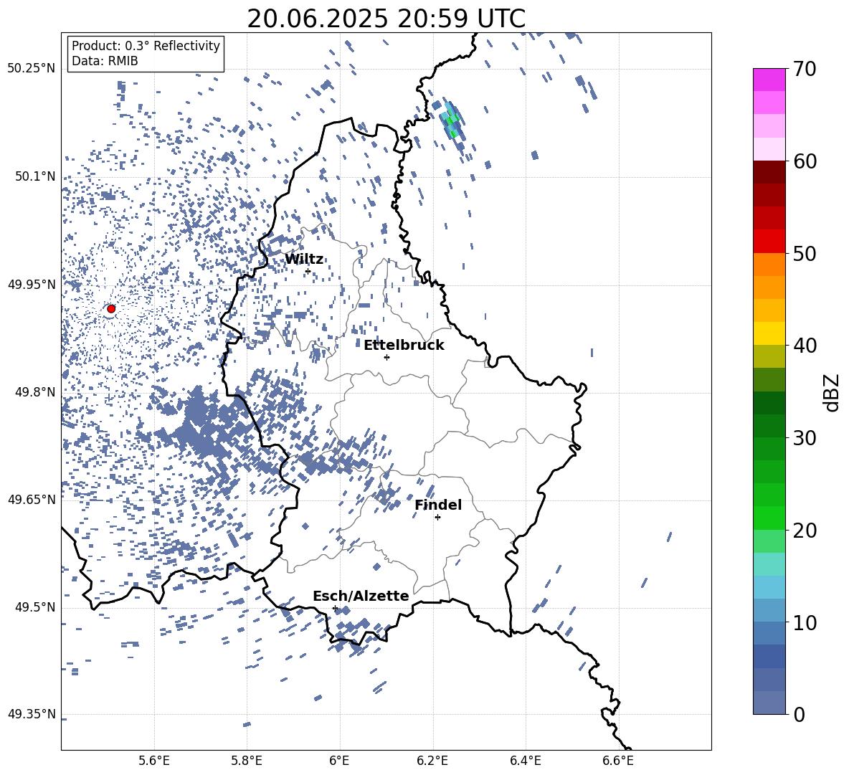Click the Findel station cross marker
Screen dimensions: 849x775
coord(437,518)
